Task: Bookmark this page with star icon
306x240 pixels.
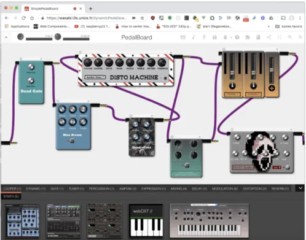Action: (142, 18)
